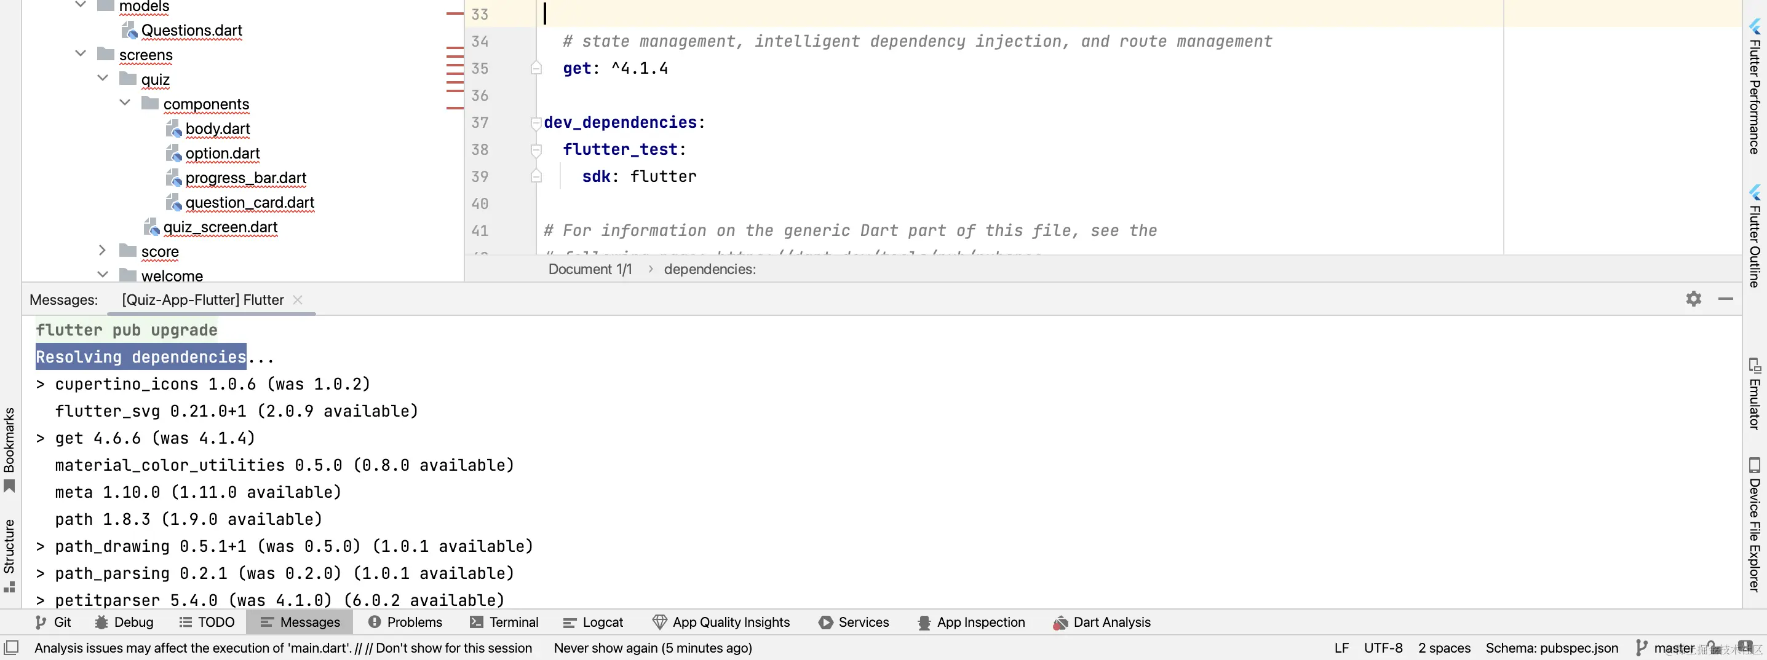Image resolution: width=1767 pixels, height=660 pixels.
Task: Click the get: ^4.1.4 dependency line
Action: (614, 69)
